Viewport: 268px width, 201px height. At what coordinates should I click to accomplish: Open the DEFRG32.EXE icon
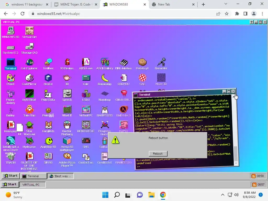coord(86,127)
